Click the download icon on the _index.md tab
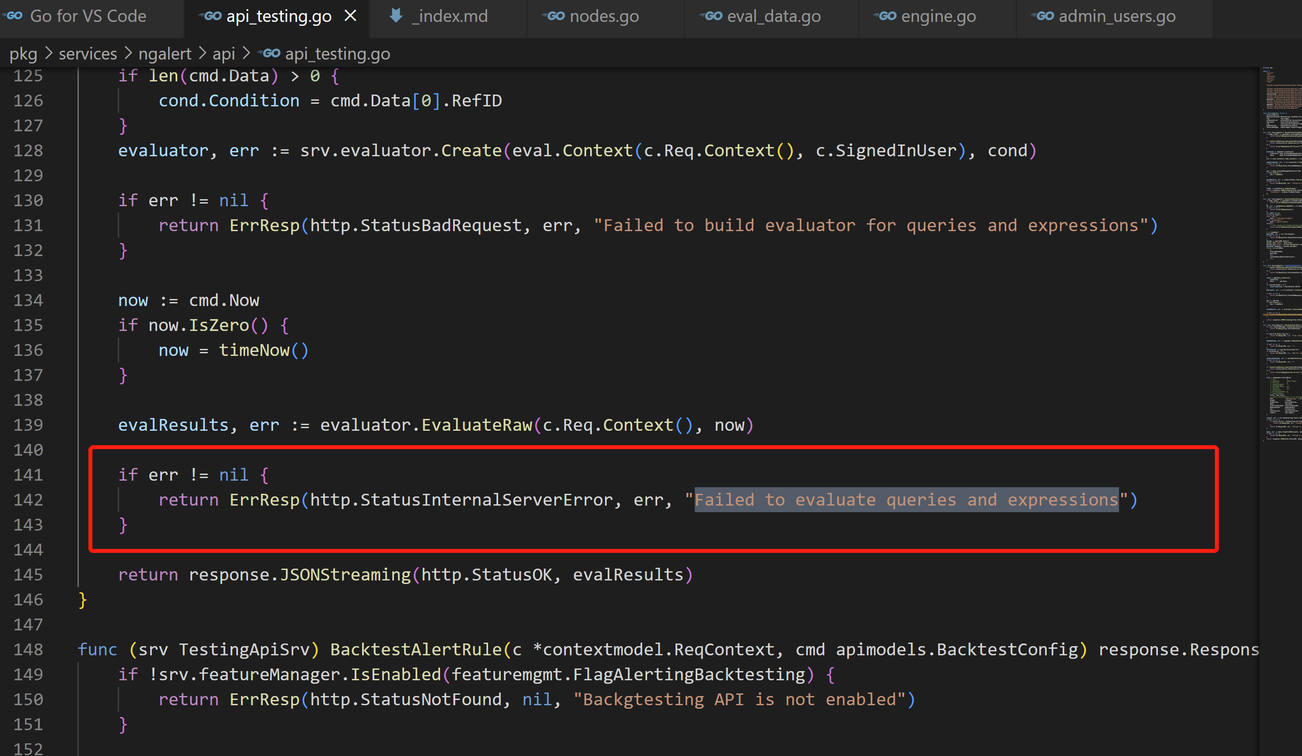This screenshot has width=1302, height=756. pyautogui.click(x=396, y=16)
